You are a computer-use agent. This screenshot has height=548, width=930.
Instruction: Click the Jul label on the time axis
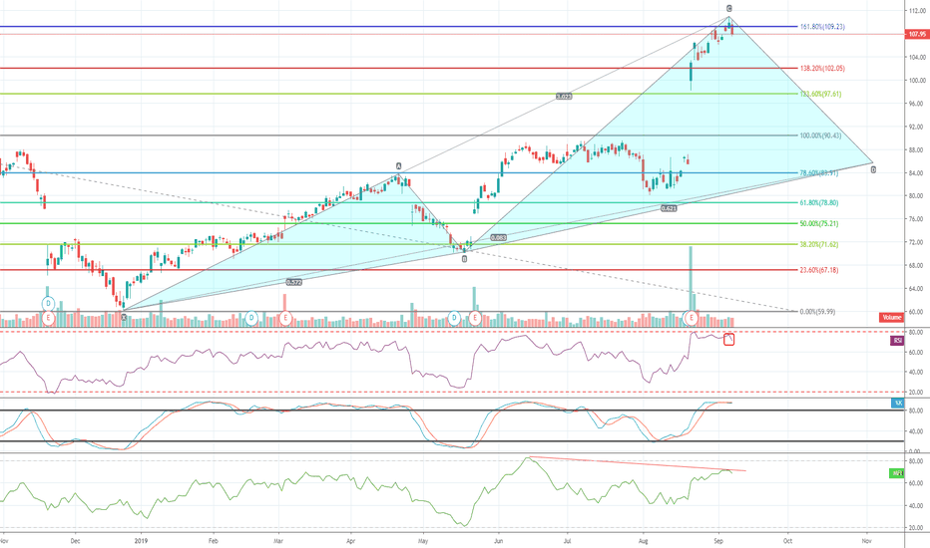[568, 541]
